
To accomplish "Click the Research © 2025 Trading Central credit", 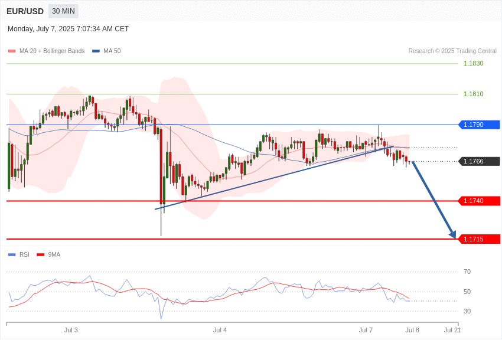I will tap(452, 51).
